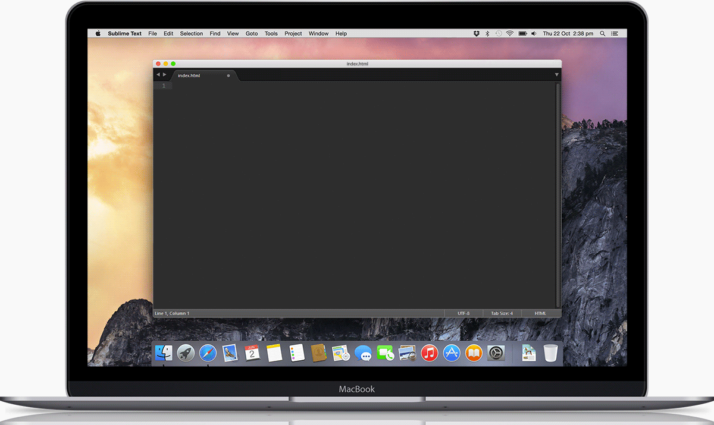This screenshot has height=425, width=714.
Task: Launch Safari from the dock
Action: tap(208, 353)
